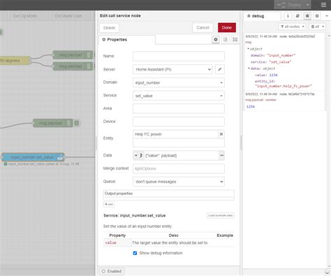Click Load example data button

220,215
